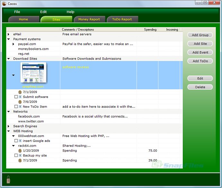Select the facebook.com site row
222x188 pixels.
[x=95, y=116]
